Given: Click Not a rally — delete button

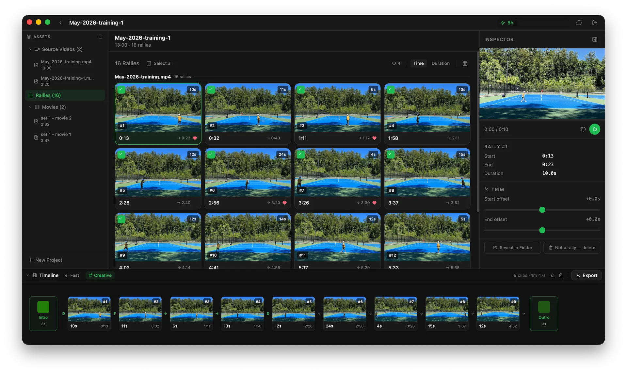Looking at the screenshot, I should 571,248.
